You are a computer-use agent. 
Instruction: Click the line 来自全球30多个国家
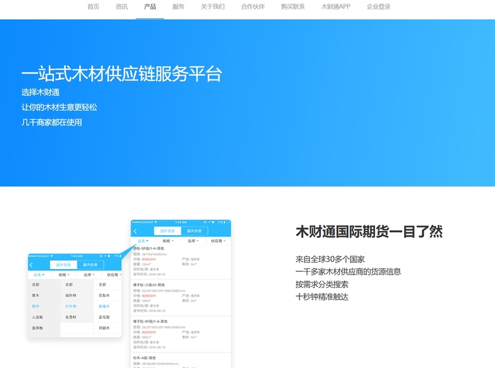[x=330, y=259]
